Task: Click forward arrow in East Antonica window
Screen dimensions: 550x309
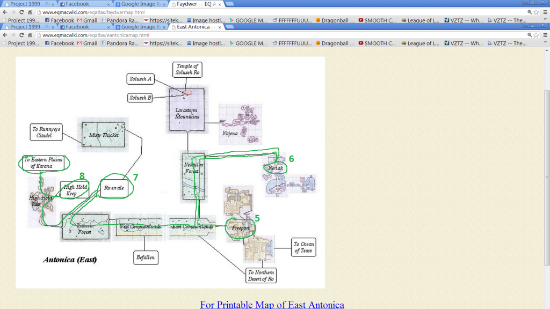Action: point(13,35)
